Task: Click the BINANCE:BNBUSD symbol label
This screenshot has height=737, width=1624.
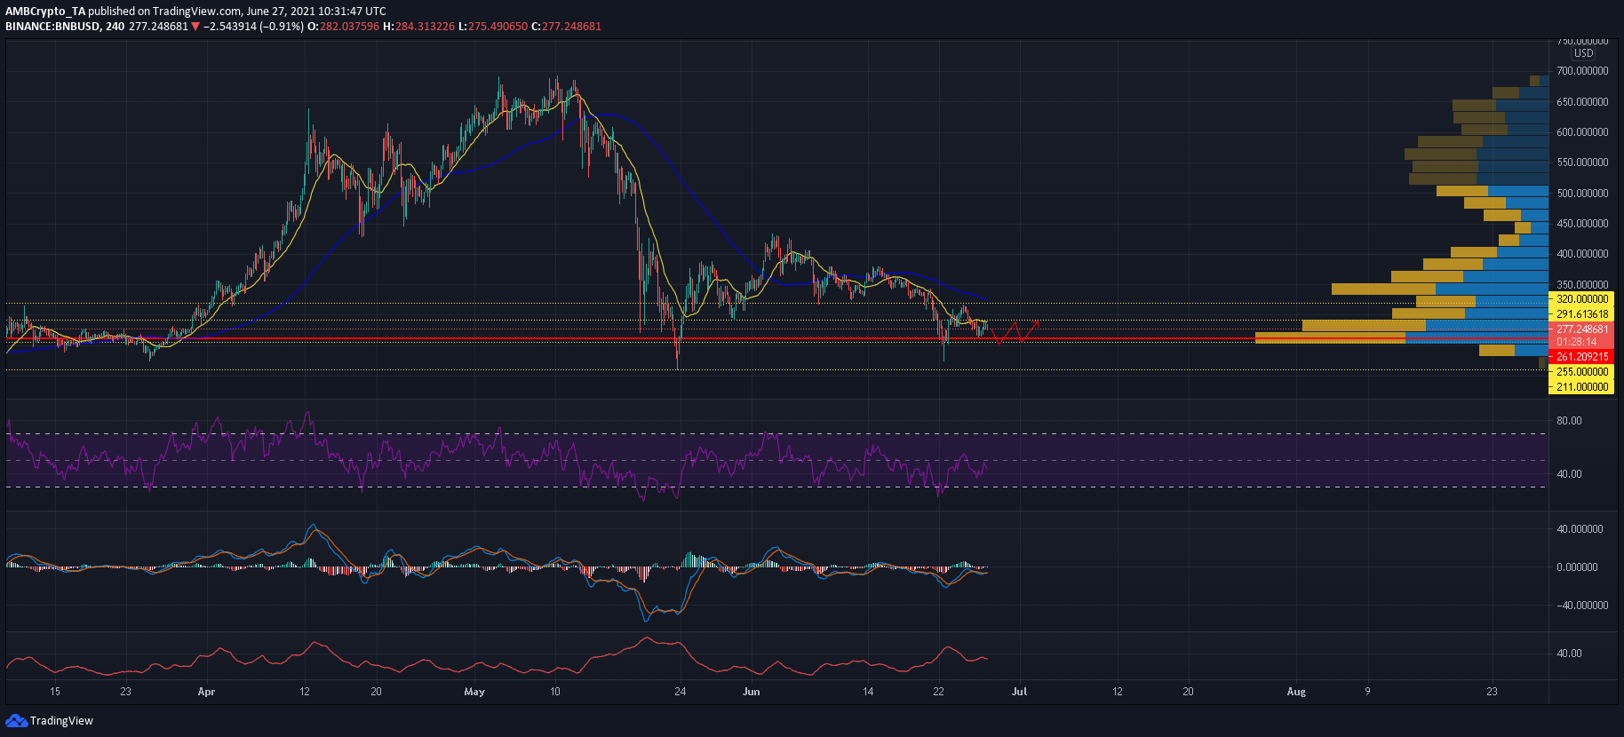Action: click(x=52, y=27)
